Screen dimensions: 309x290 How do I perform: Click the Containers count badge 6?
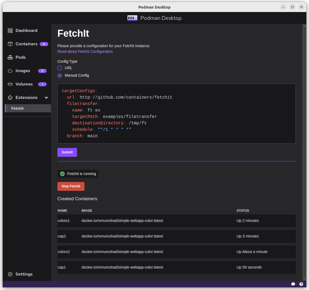pos(44,44)
